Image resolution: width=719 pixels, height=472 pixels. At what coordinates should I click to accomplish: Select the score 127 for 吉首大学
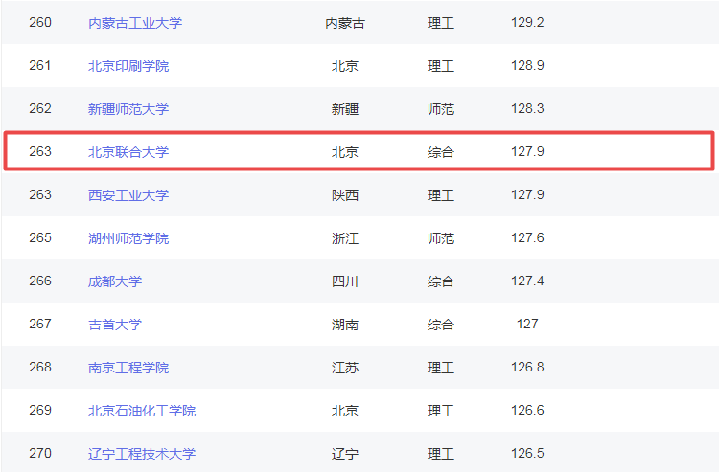tap(527, 324)
